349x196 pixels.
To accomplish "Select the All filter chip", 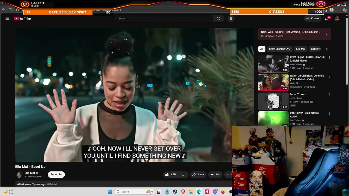I will pyautogui.click(x=262, y=49).
